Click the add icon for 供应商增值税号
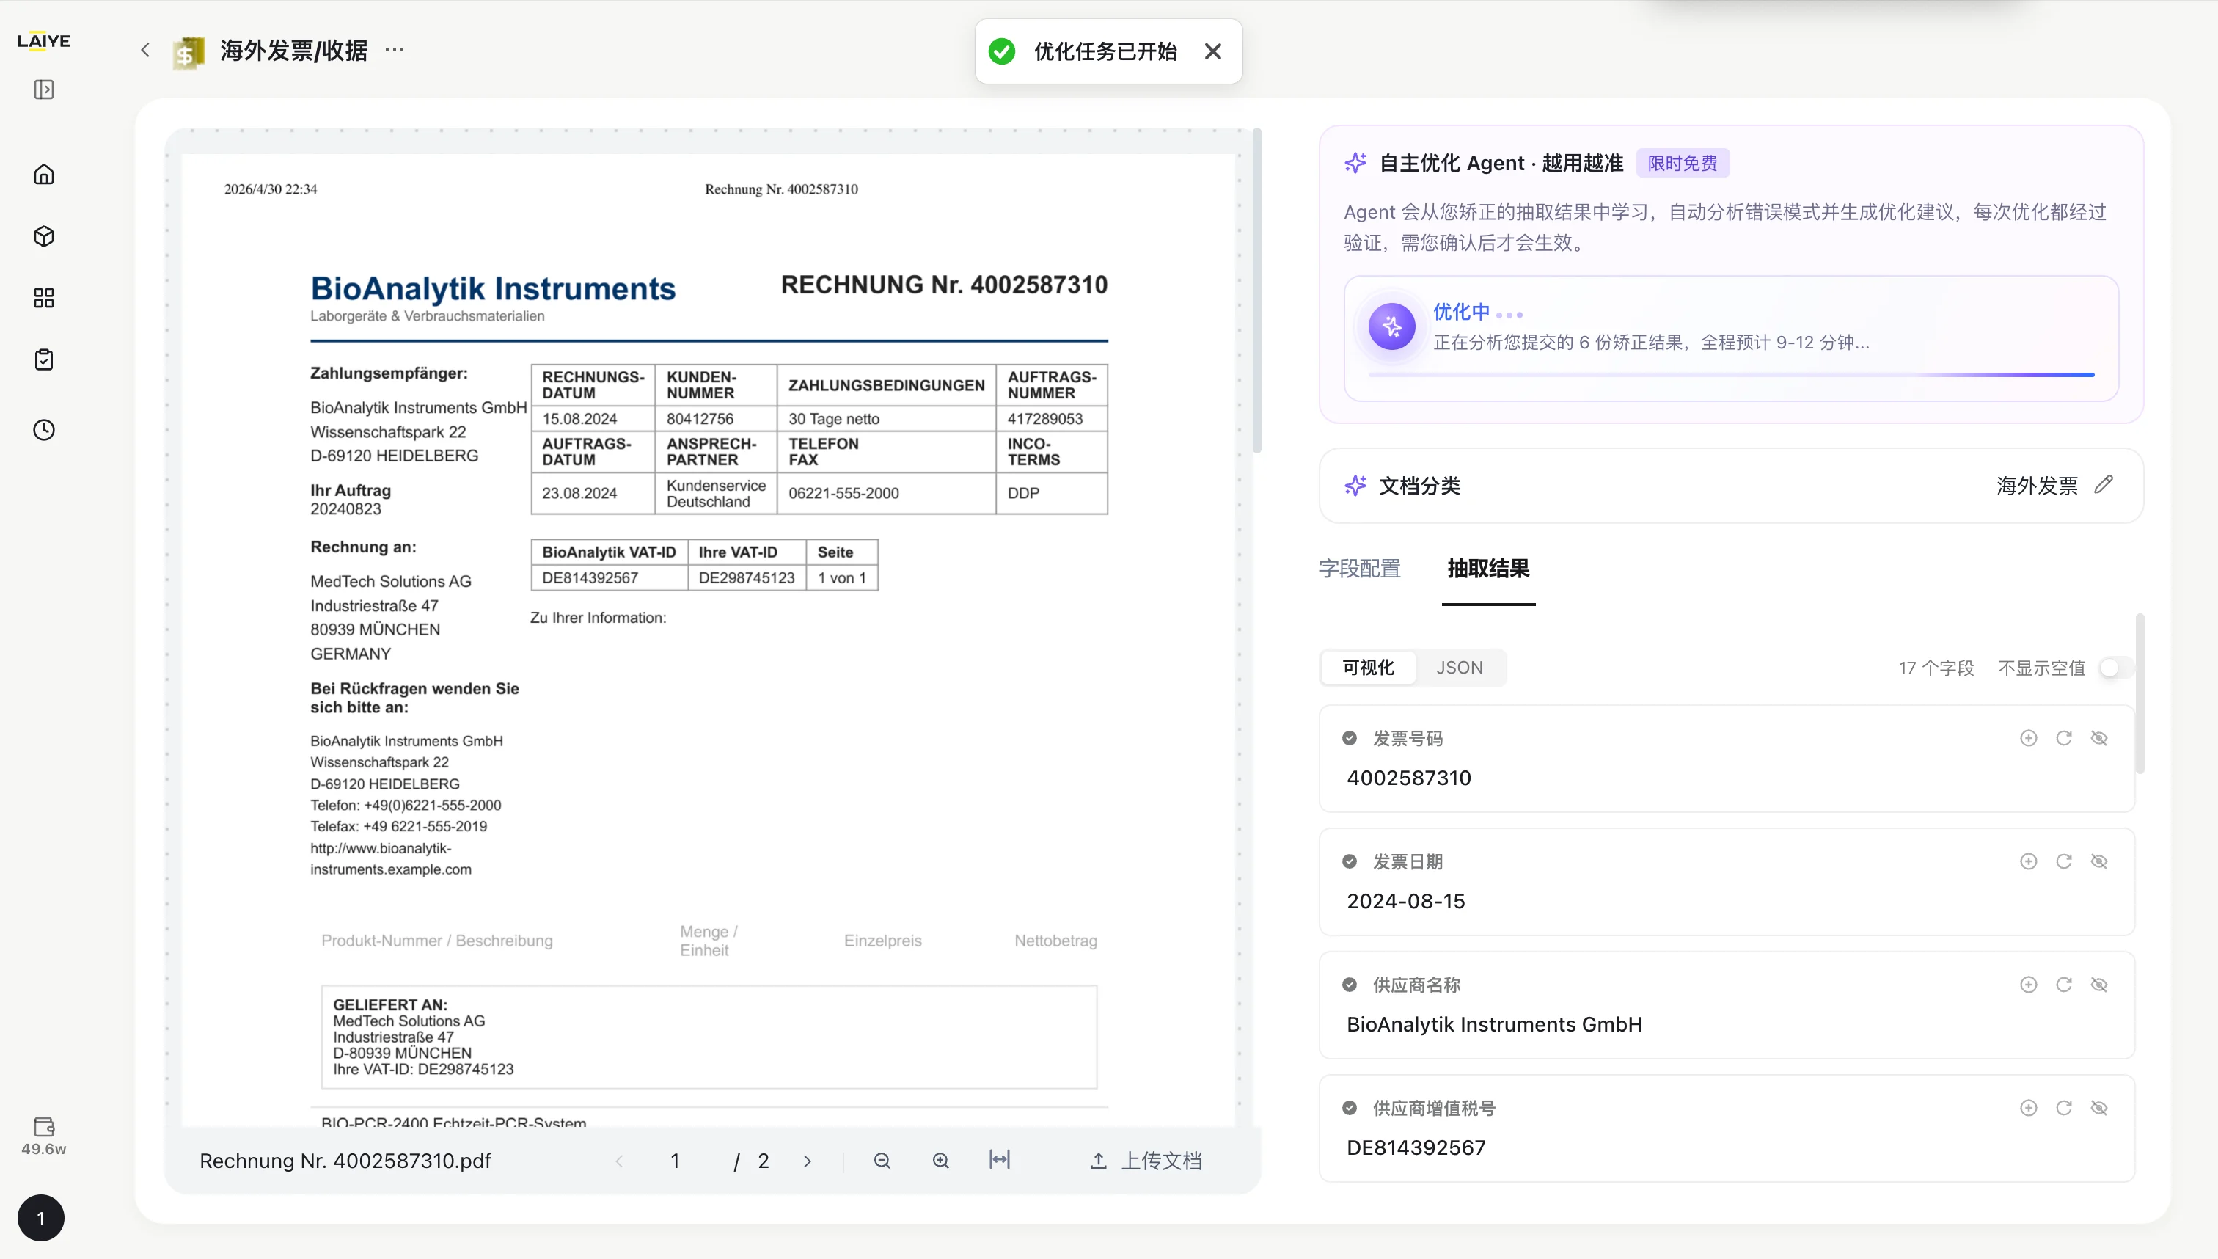 (2029, 1108)
